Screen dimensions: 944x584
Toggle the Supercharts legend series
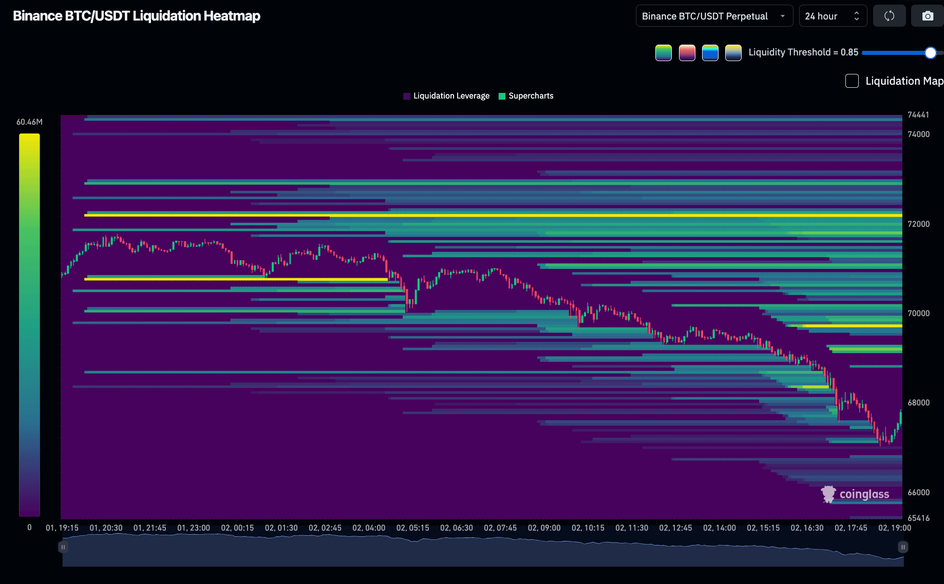526,96
